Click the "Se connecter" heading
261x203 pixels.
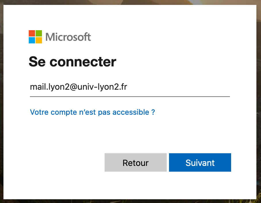pyautogui.click(x=72, y=62)
